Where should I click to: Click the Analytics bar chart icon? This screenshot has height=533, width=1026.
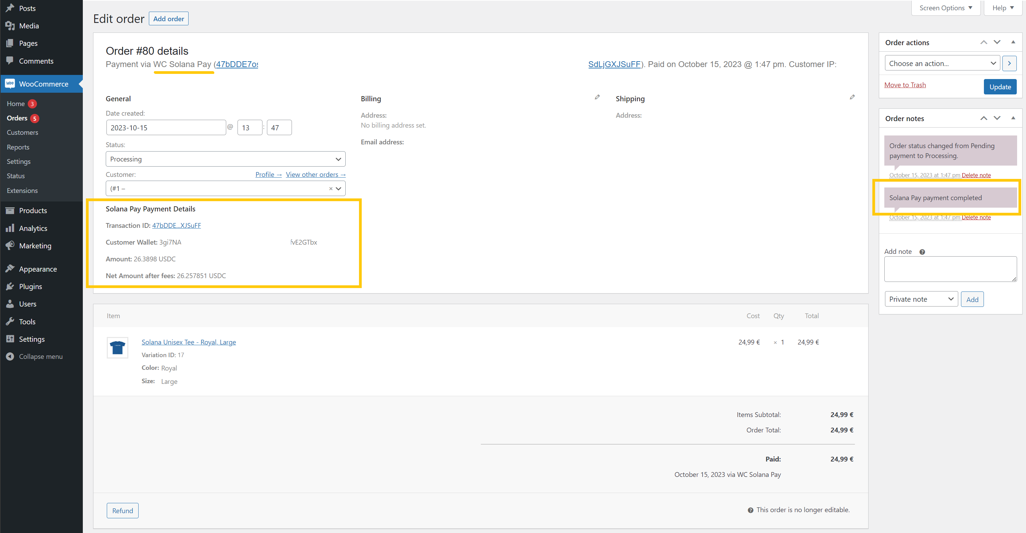click(10, 228)
